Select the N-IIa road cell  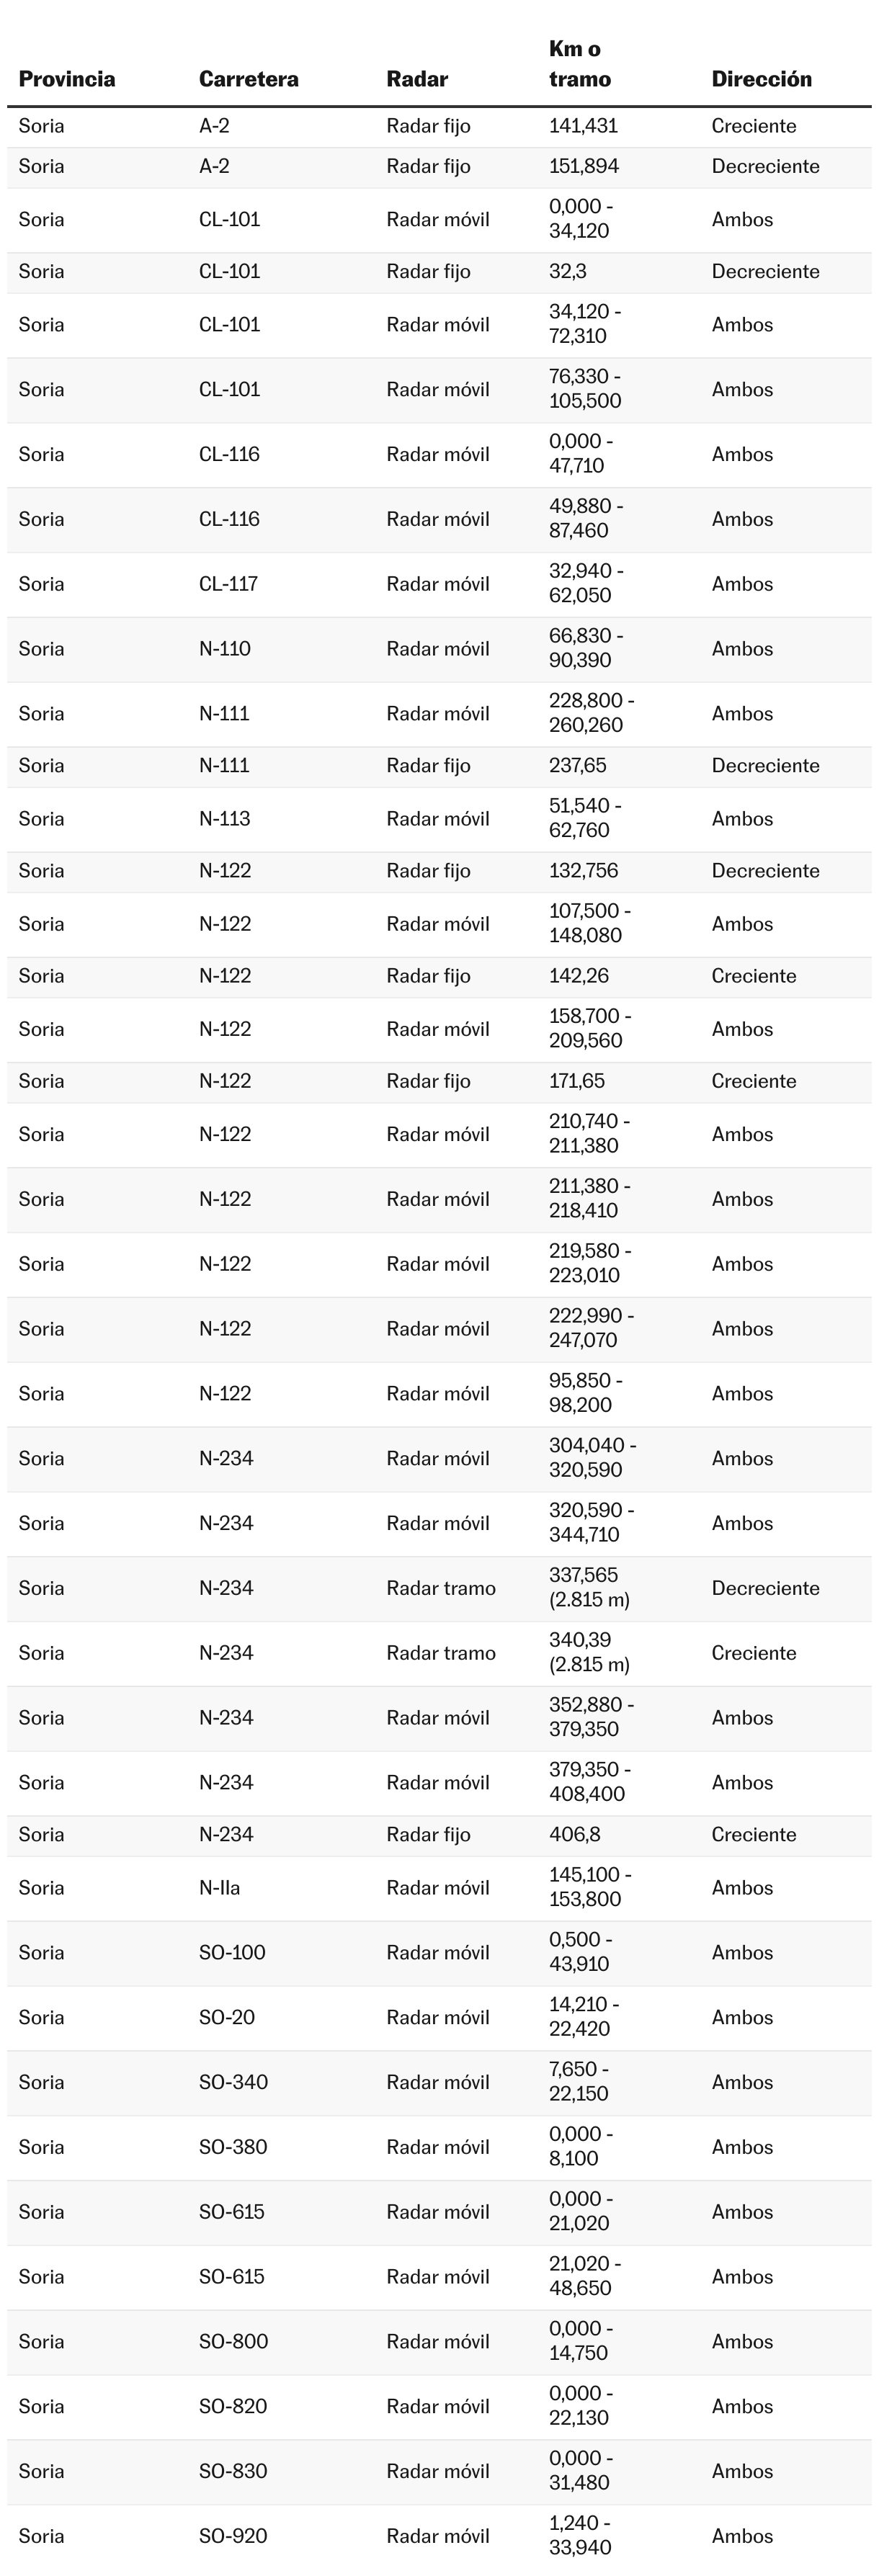(220, 1888)
